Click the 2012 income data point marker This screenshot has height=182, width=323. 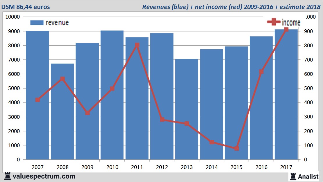point(162,120)
